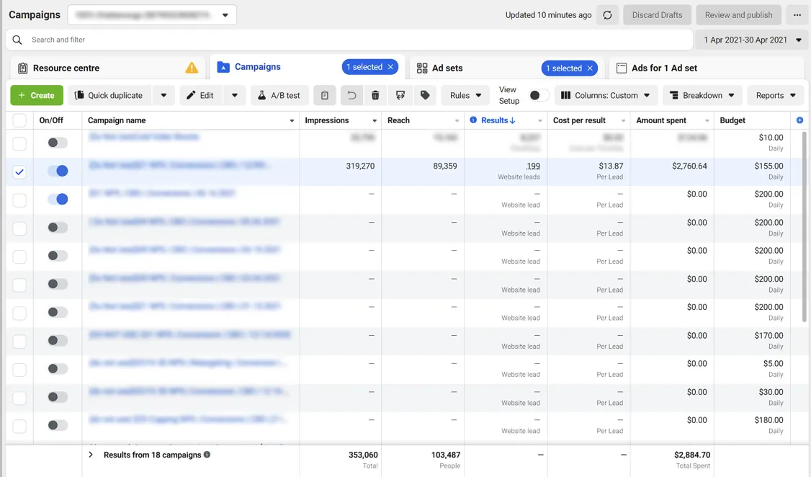Open the three-dots more options menu

[797, 15]
